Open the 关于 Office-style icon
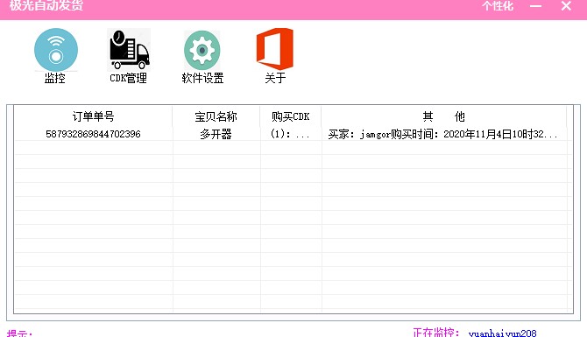 pyautogui.click(x=275, y=49)
